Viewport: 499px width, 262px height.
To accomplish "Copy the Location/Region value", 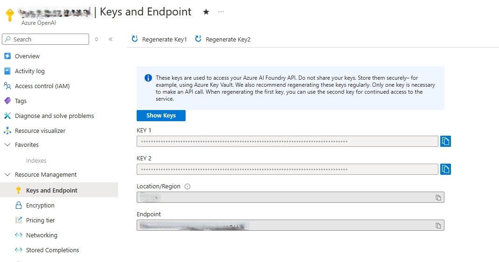I will tap(438, 198).
